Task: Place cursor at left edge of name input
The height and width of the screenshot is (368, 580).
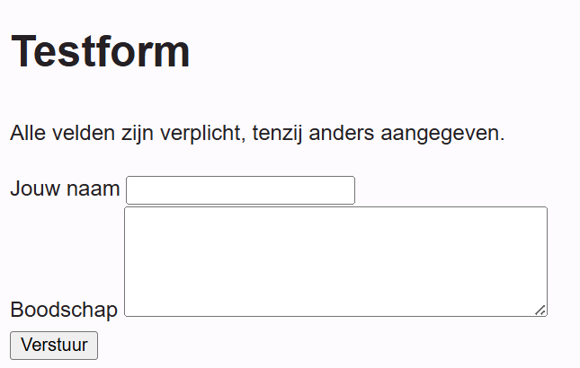Action: click(131, 190)
